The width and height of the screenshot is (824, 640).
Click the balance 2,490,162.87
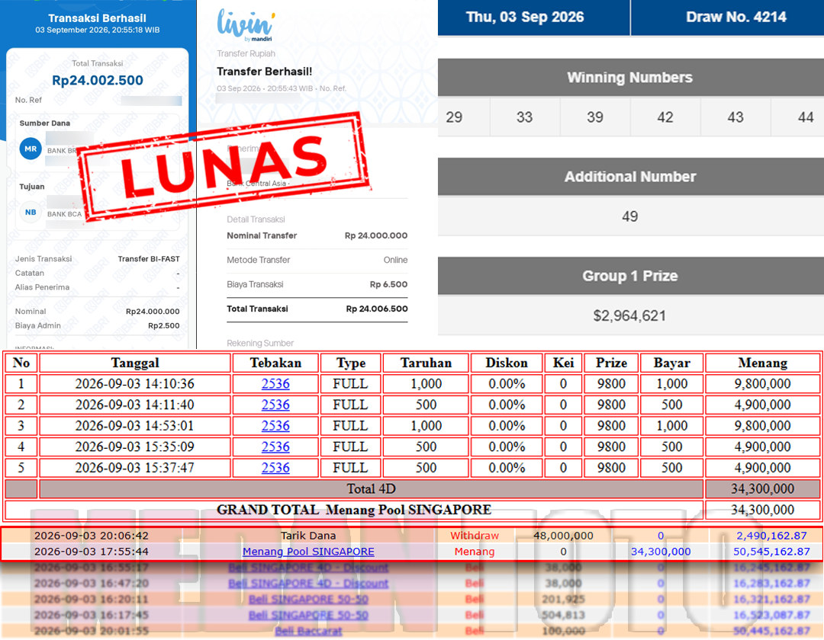pyautogui.click(x=771, y=536)
